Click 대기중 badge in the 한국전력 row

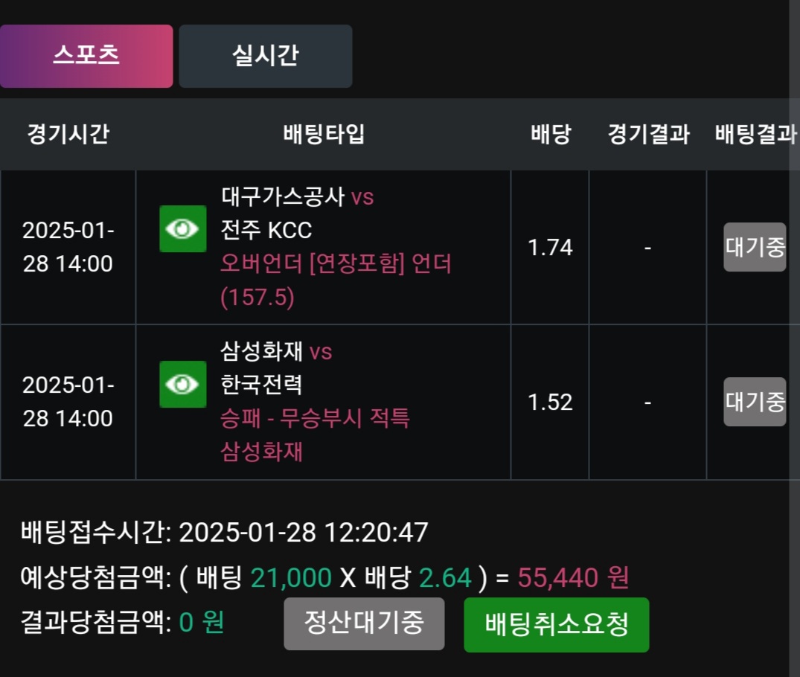pos(755,402)
